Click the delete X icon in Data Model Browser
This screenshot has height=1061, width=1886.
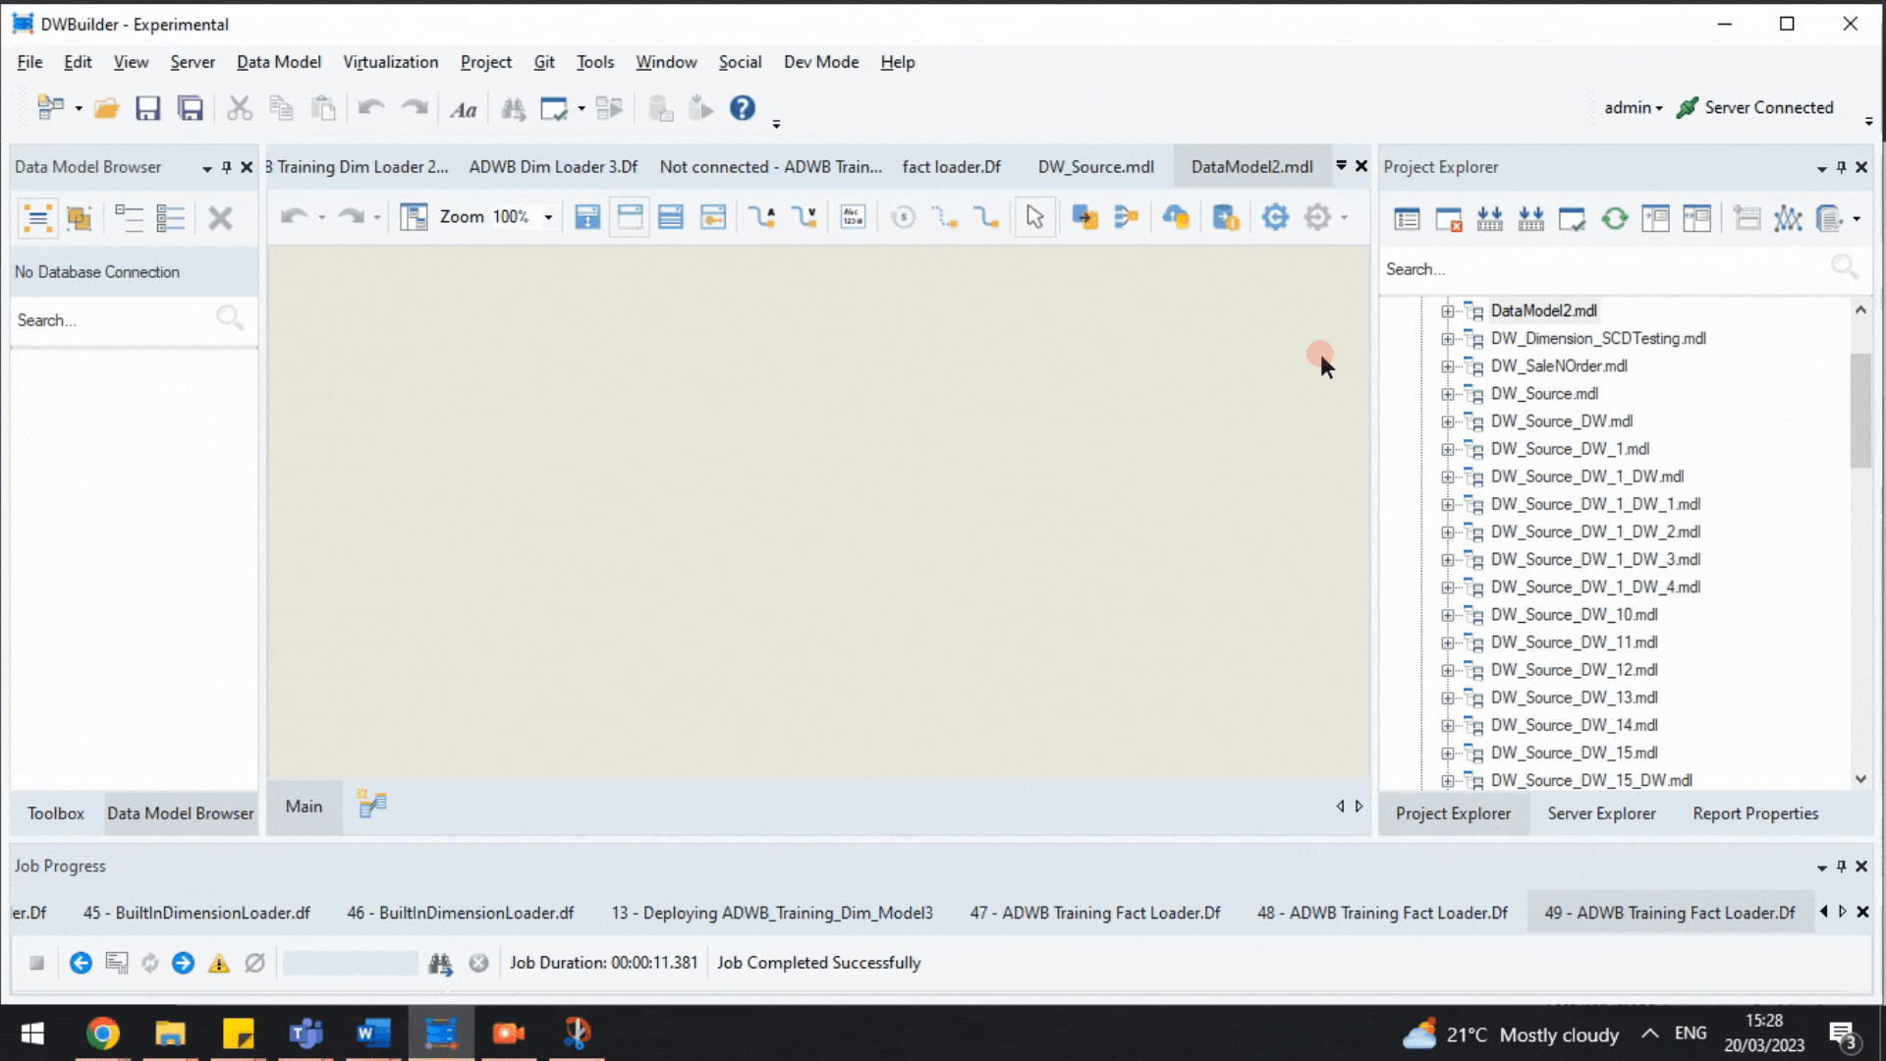point(220,217)
